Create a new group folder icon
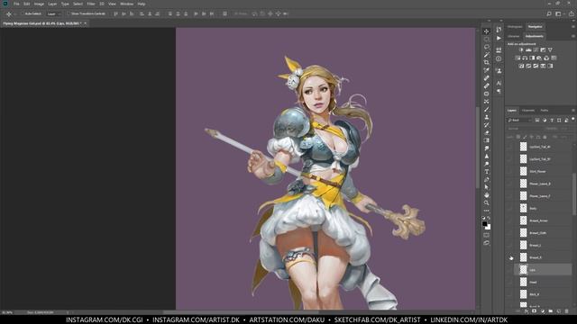The image size is (577, 324). tap(551, 311)
